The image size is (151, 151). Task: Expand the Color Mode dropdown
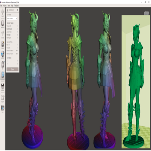click(x=12, y=18)
